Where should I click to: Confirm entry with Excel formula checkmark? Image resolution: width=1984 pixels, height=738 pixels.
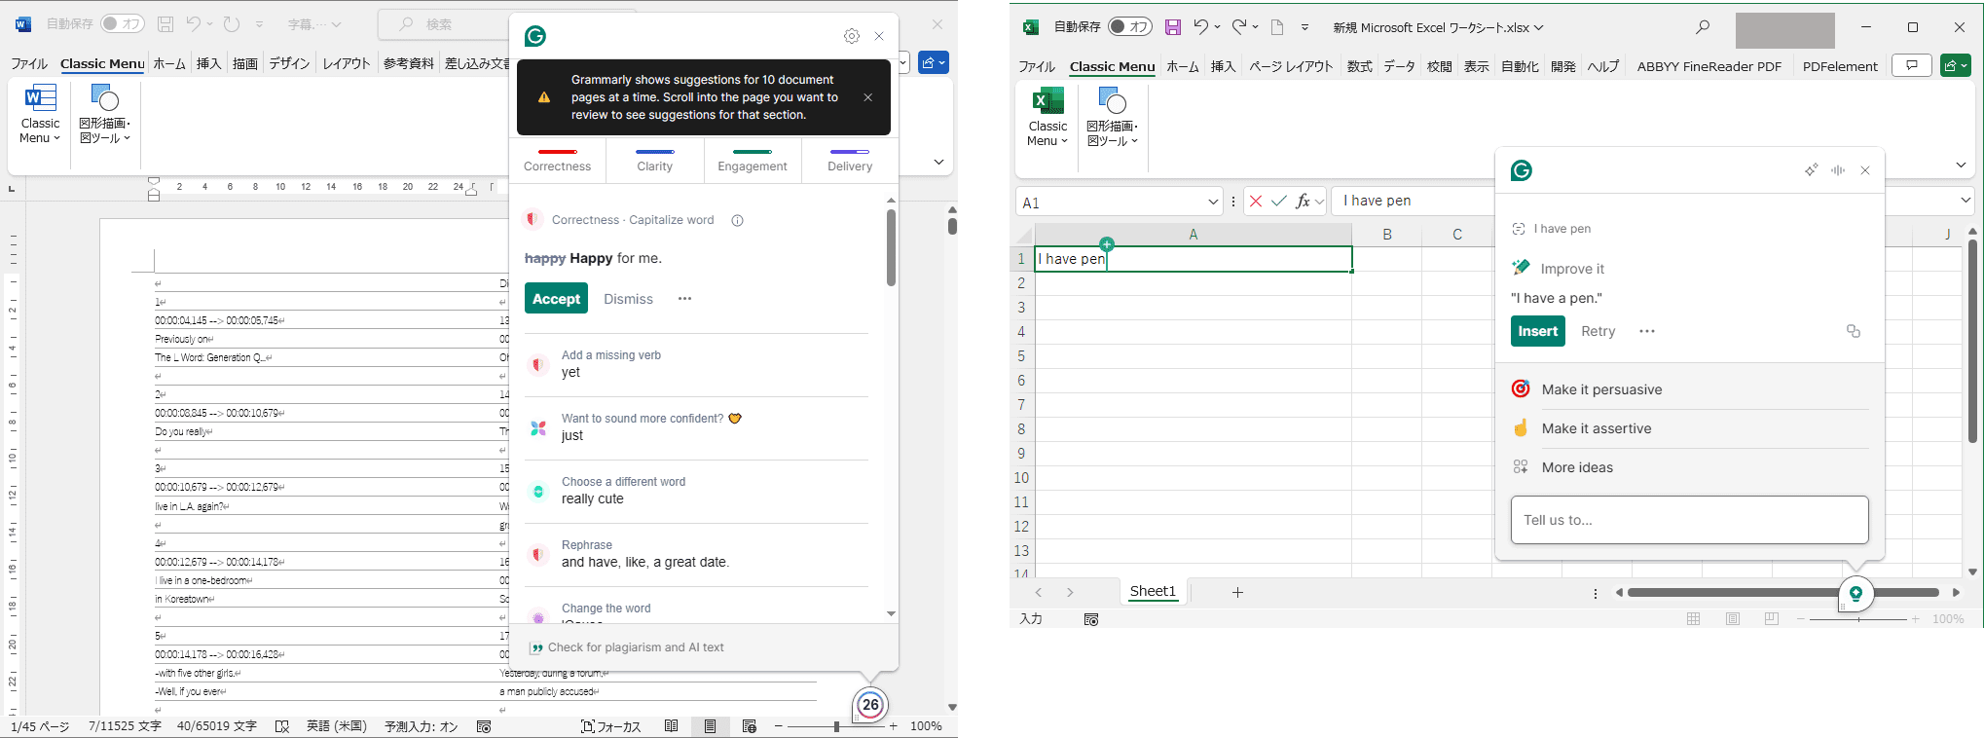coord(1279,201)
